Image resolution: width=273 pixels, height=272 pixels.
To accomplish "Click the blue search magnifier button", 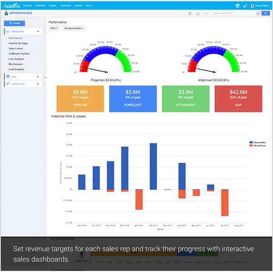I will coord(266,13).
